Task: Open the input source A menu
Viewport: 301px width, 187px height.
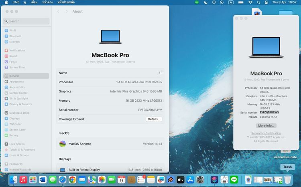Action: tap(231, 2)
